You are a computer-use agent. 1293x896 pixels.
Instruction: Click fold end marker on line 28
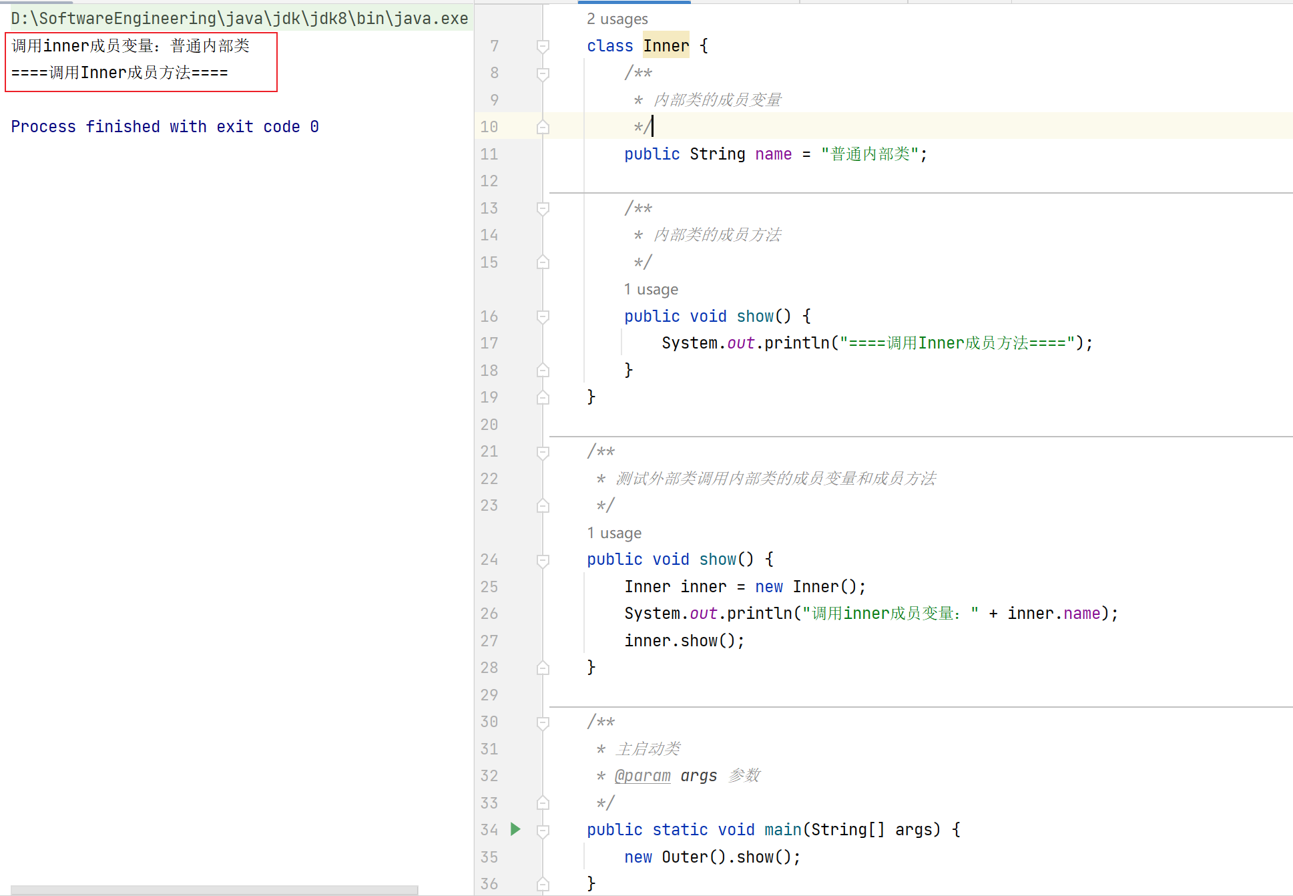(x=543, y=668)
